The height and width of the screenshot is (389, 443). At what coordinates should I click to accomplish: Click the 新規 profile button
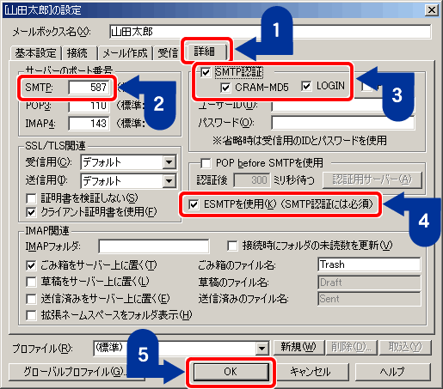coord(298,347)
